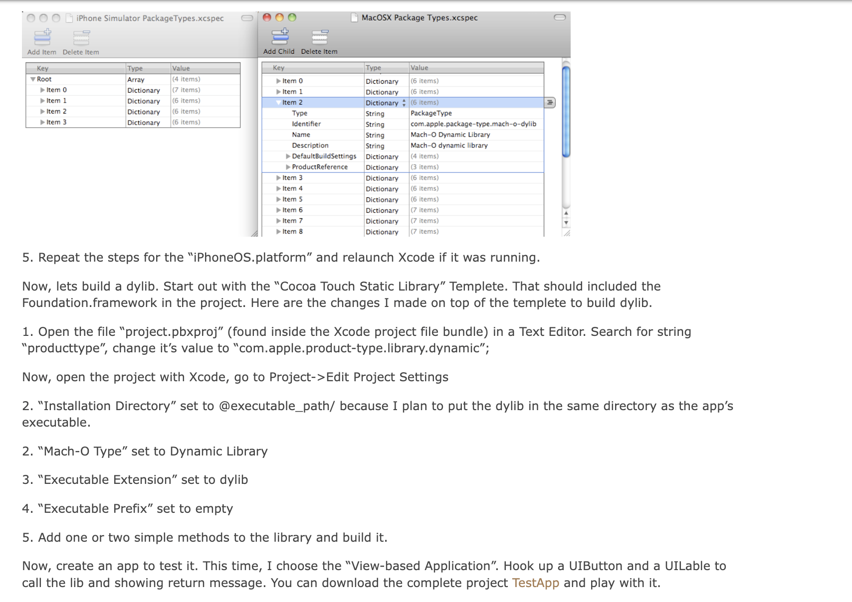852x602 pixels.
Task: Click Type column header in MacOSX window
Action: click(x=387, y=68)
